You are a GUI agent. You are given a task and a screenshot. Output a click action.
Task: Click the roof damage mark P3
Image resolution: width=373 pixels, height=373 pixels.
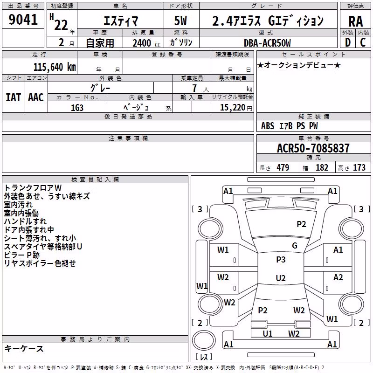[x=281, y=260]
